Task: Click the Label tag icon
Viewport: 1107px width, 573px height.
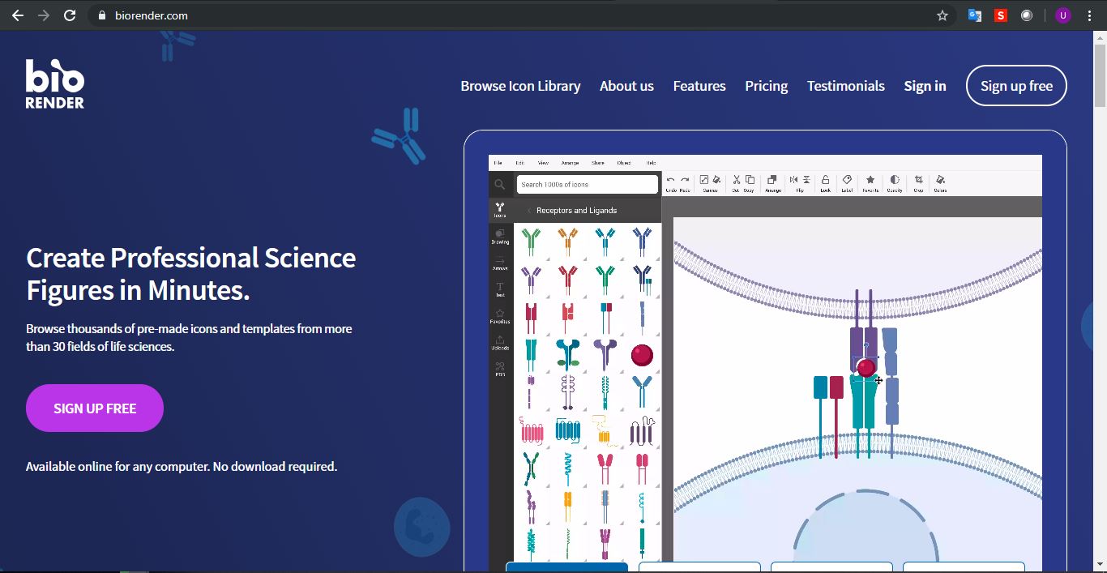Action: pyautogui.click(x=847, y=180)
